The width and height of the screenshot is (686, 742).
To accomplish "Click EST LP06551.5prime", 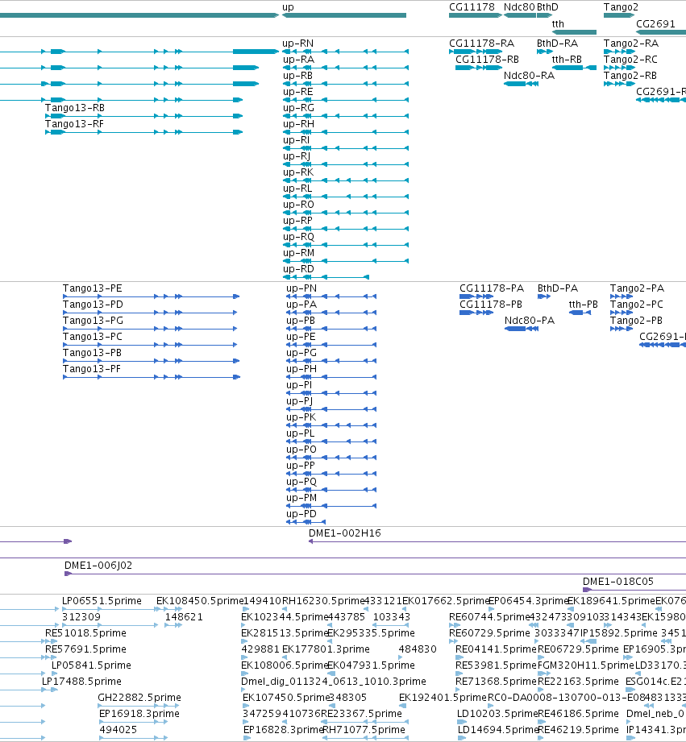I will click(x=102, y=601).
